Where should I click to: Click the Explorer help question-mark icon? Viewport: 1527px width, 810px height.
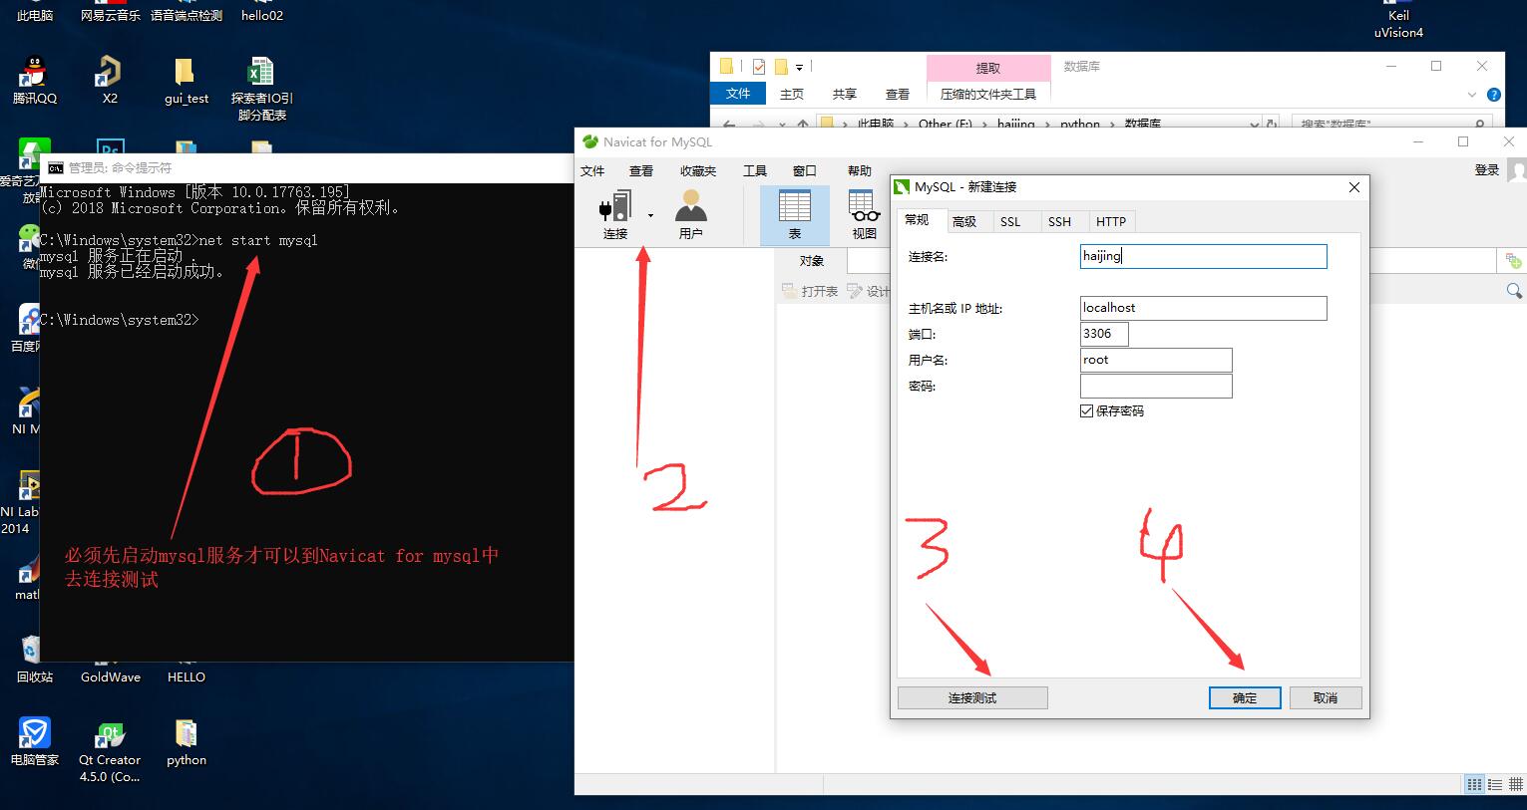(x=1493, y=95)
